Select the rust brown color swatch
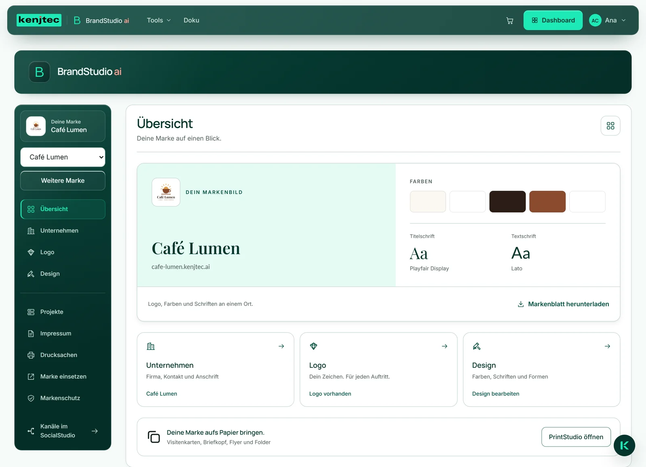 point(547,202)
